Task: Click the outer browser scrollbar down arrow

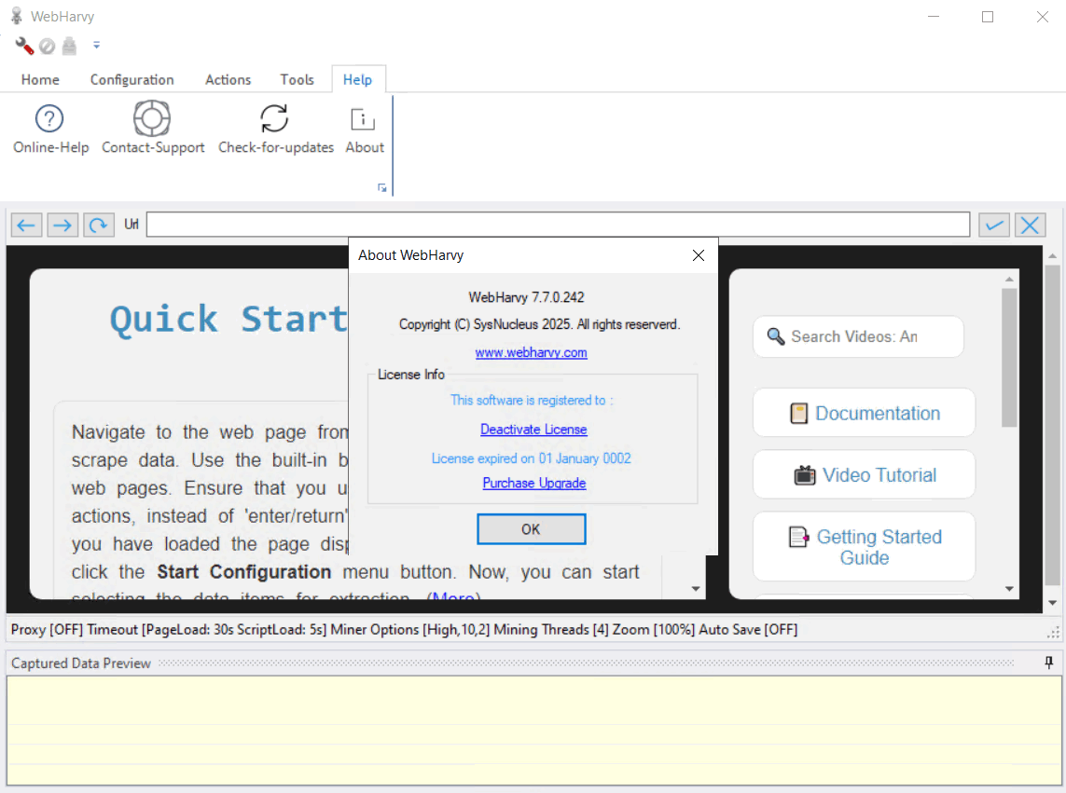Action: pyautogui.click(x=1052, y=603)
